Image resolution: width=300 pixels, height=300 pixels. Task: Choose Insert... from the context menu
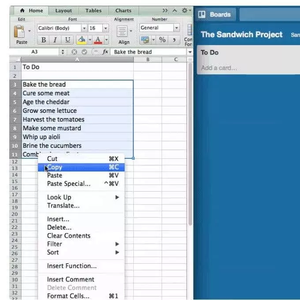(81, 219)
